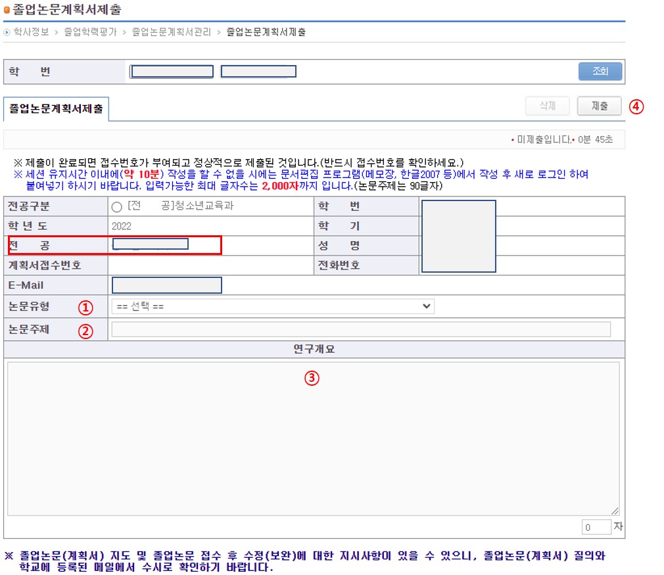Click the circled number ② marker next to 논문주제
This screenshot has width=664, height=575.
click(85, 331)
